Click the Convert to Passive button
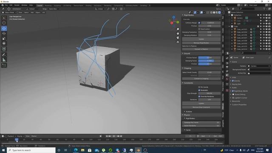 point(201,49)
